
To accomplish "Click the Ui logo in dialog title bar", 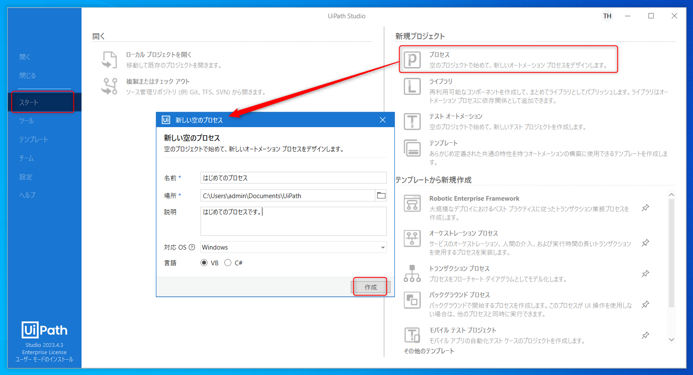I will (166, 120).
